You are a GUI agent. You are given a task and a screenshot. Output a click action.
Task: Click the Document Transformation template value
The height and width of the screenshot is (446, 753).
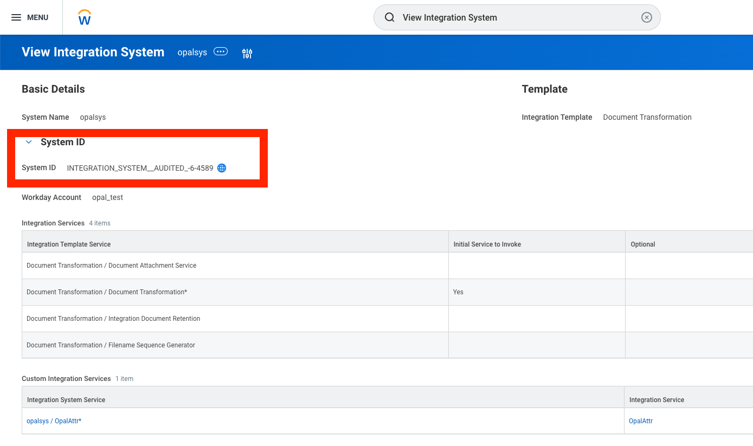(x=647, y=117)
